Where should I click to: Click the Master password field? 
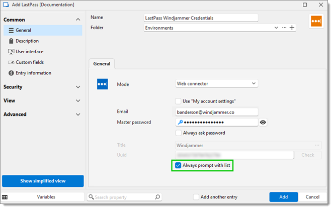[217, 122]
